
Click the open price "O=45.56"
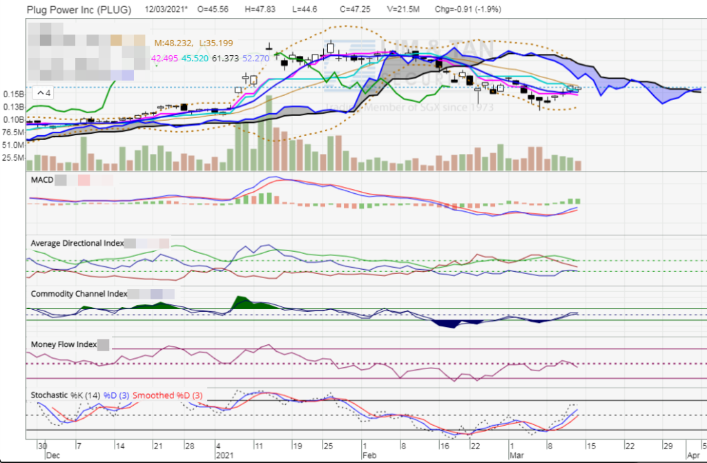(213, 9)
